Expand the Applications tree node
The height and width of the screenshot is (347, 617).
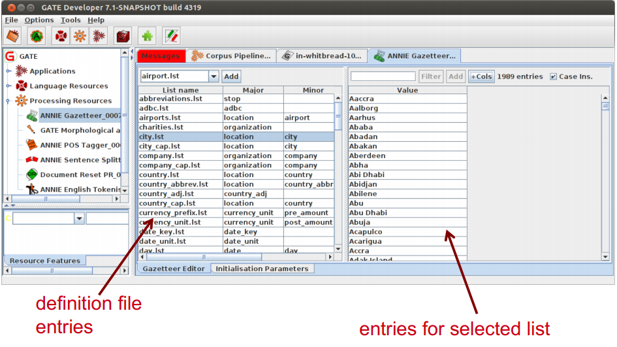[x=8, y=71]
